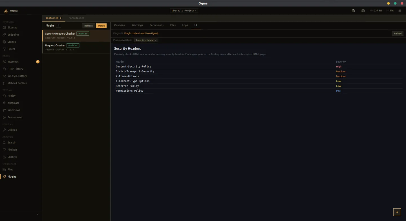Open the Workflows sidebar entry
This screenshot has width=406, height=221.
[21, 110]
